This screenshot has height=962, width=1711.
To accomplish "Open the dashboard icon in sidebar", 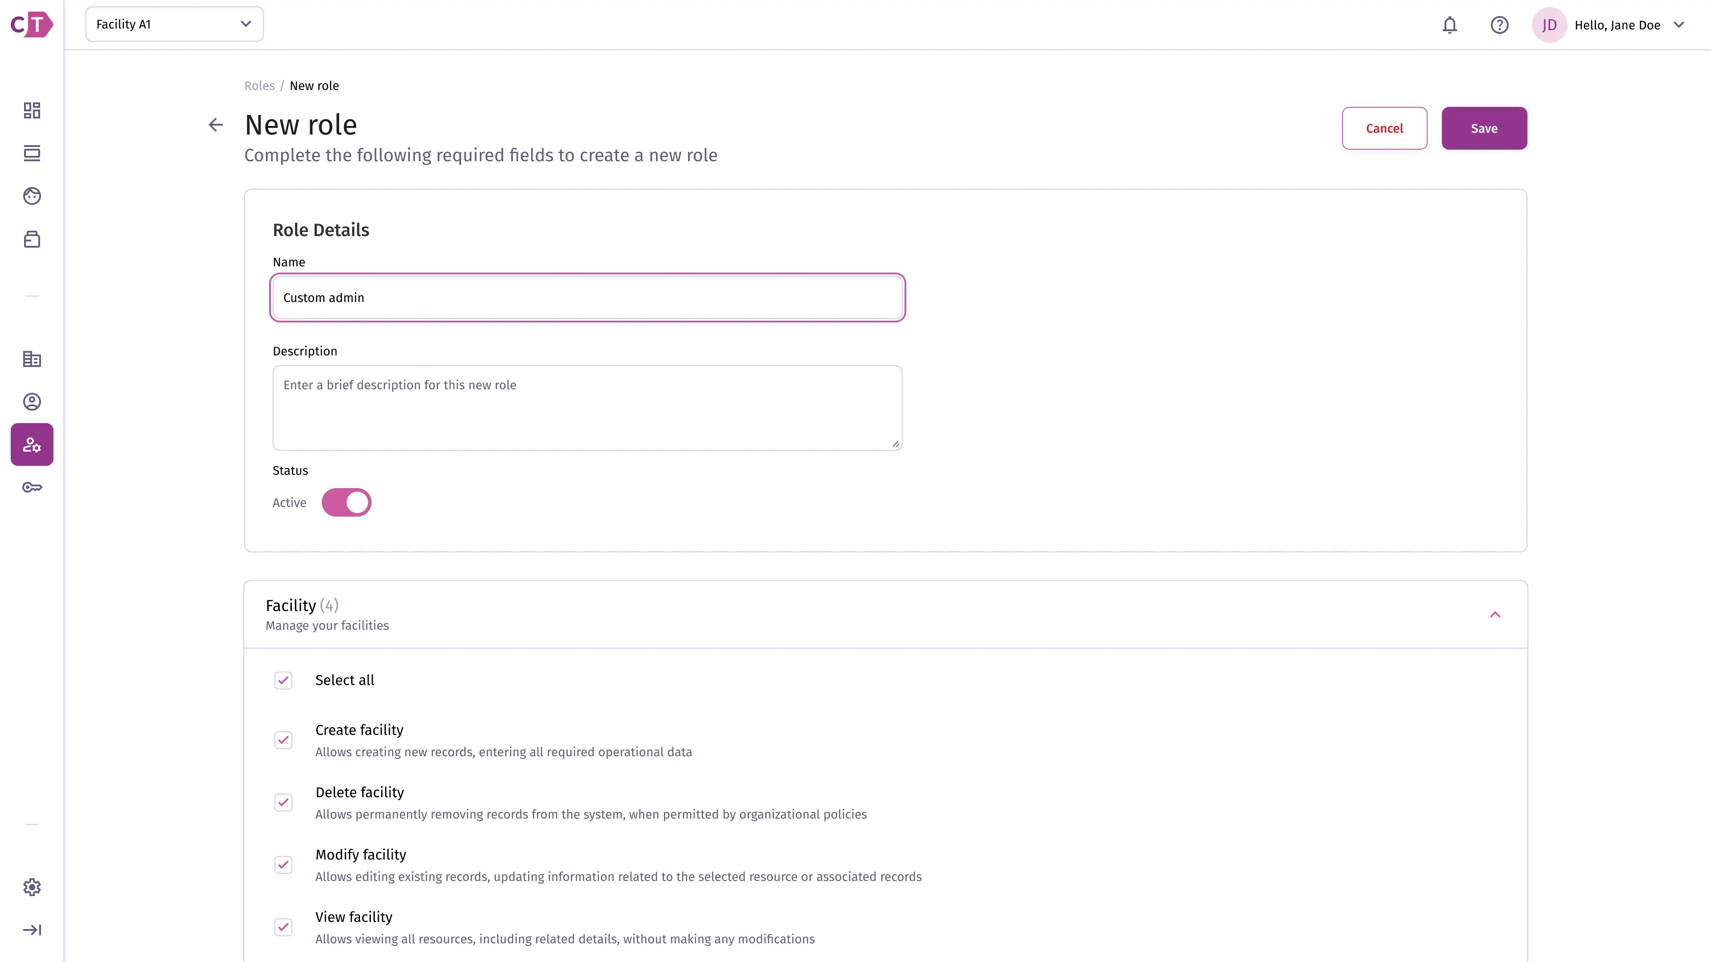I will (32, 110).
